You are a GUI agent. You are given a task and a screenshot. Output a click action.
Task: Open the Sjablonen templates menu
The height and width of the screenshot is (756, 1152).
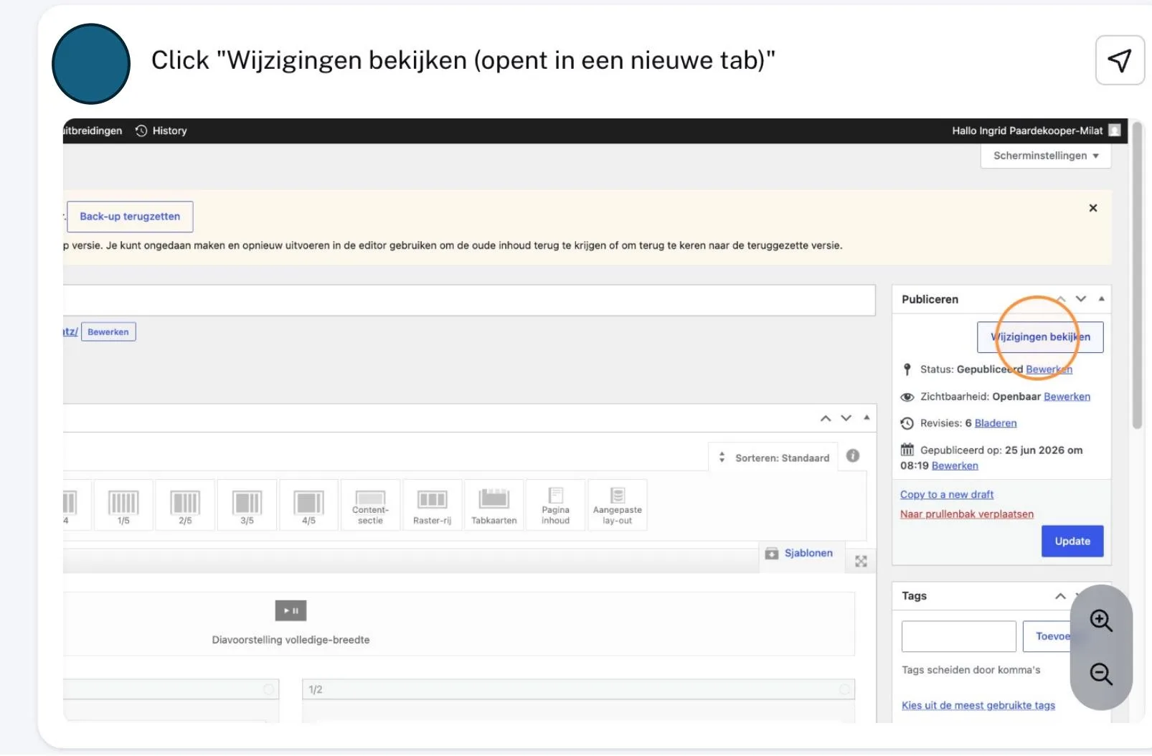(799, 553)
